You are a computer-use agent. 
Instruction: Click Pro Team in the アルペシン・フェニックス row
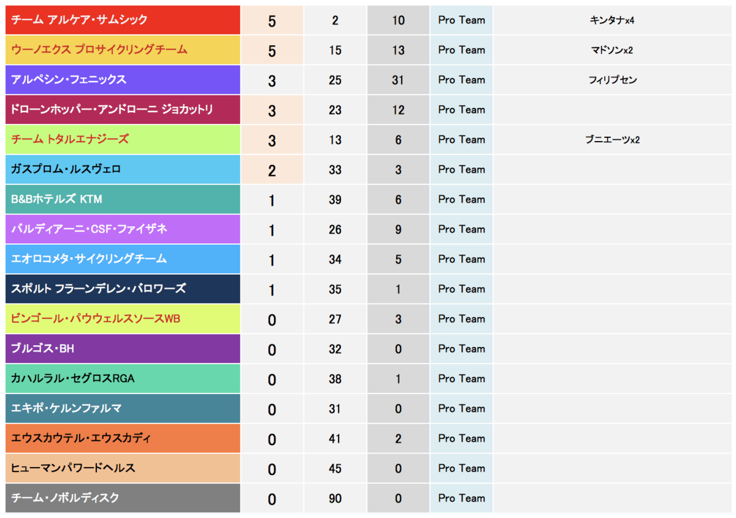pos(461,80)
